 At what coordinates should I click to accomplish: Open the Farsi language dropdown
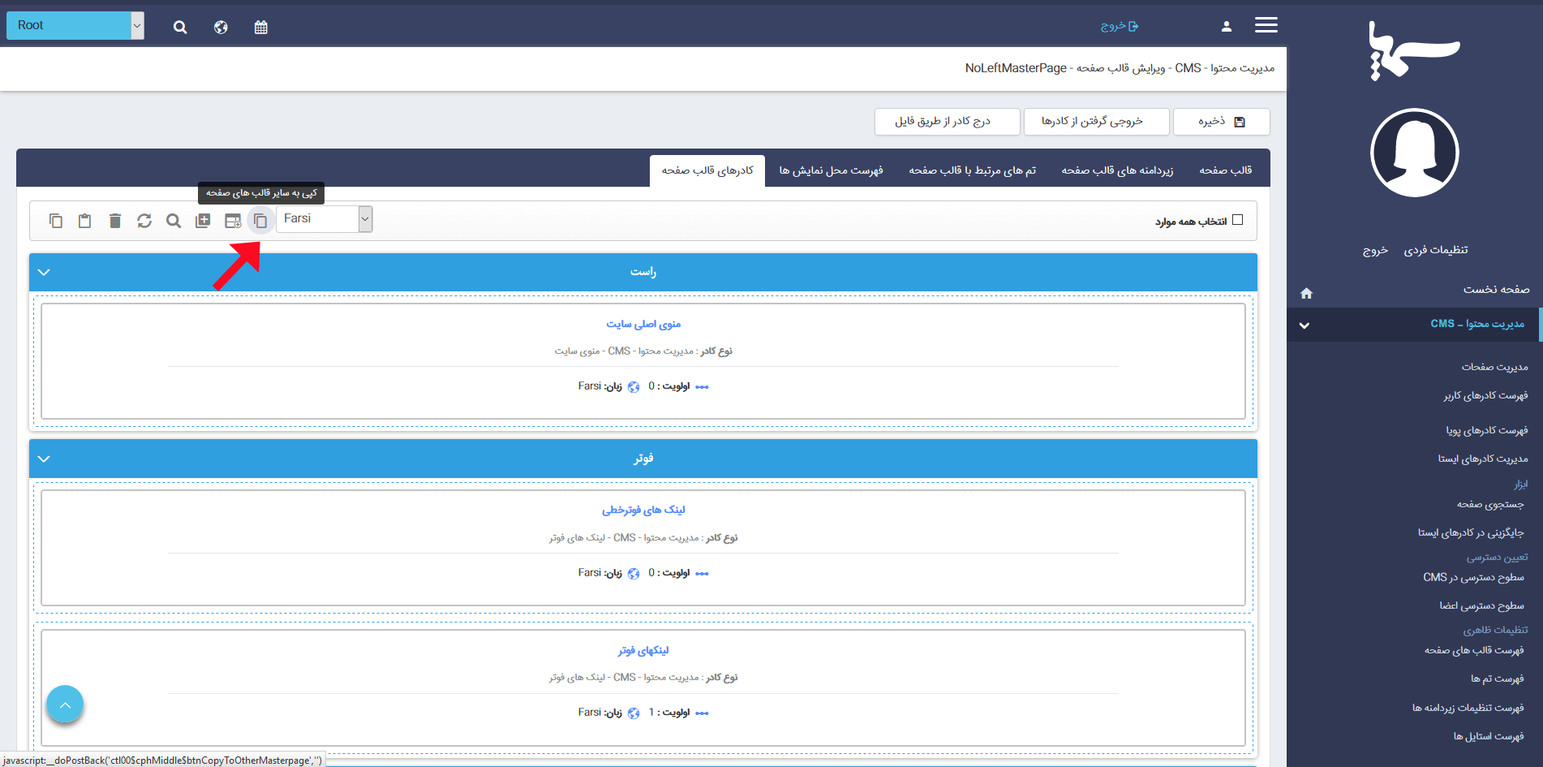point(325,219)
